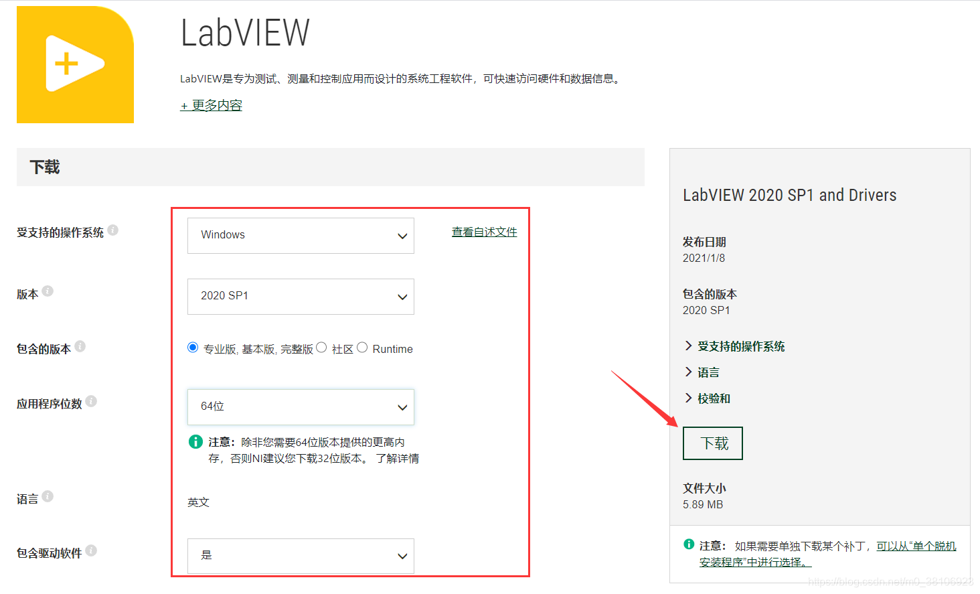The height and width of the screenshot is (594, 980).
Task: Click the 下载 download button
Action: [713, 443]
